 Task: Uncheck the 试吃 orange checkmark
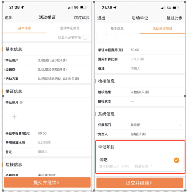pyautogui.click(x=176, y=160)
